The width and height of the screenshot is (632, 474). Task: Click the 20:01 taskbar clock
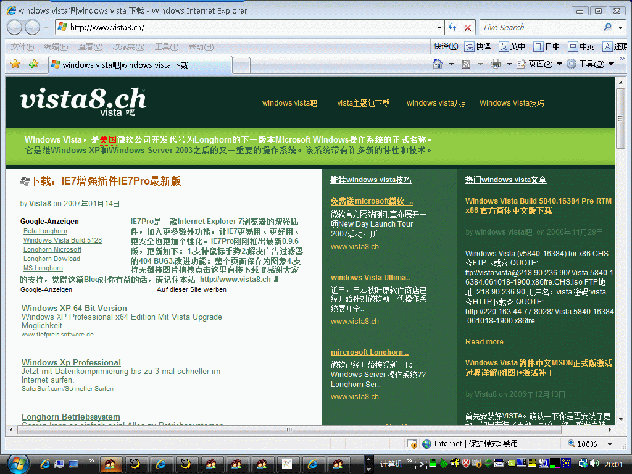[x=613, y=464]
